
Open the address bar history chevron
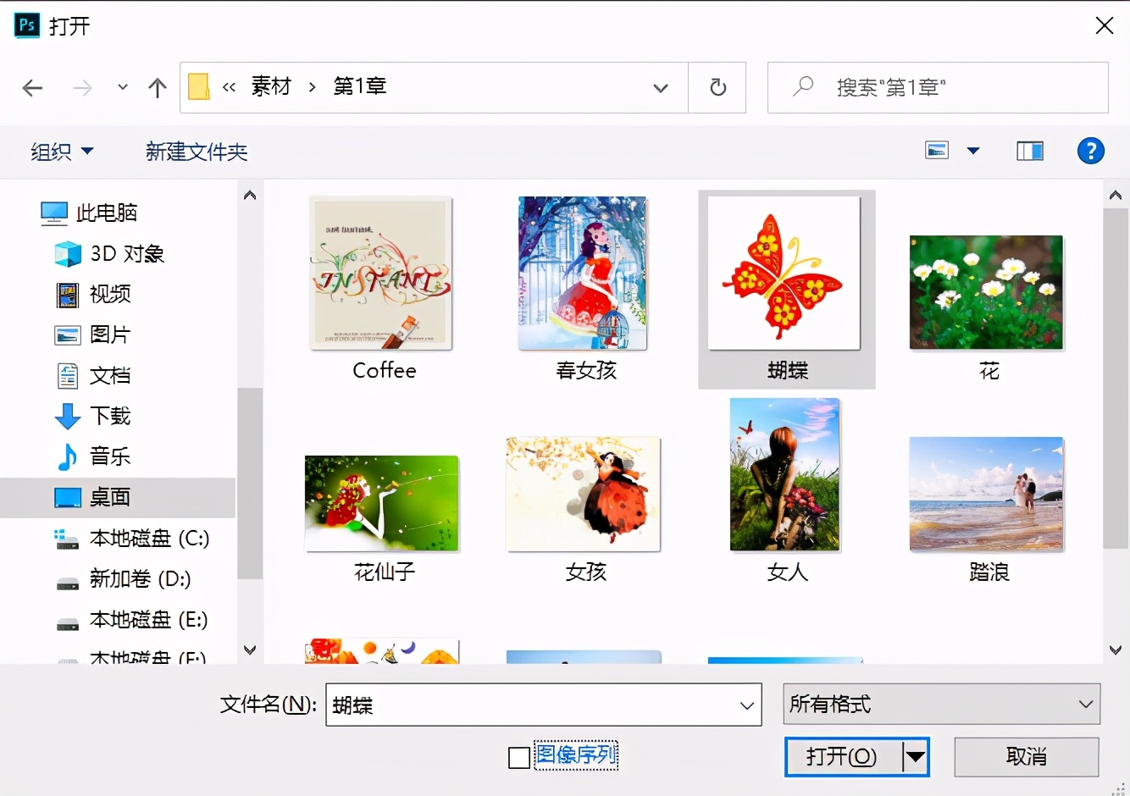(x=660, y=87)
